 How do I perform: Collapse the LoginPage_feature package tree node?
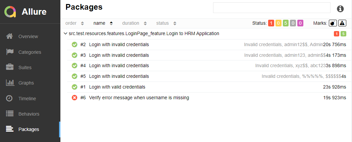pos(65,34)
